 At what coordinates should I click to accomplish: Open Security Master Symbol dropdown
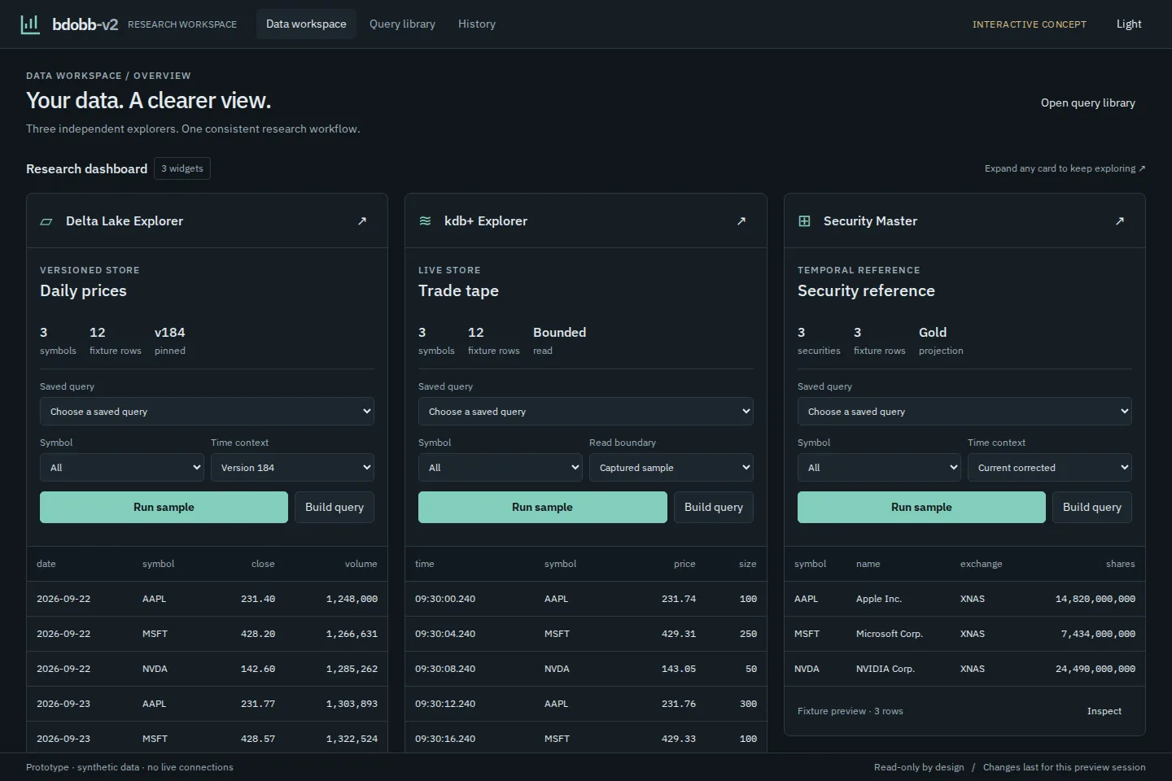[x=879, y=468]
